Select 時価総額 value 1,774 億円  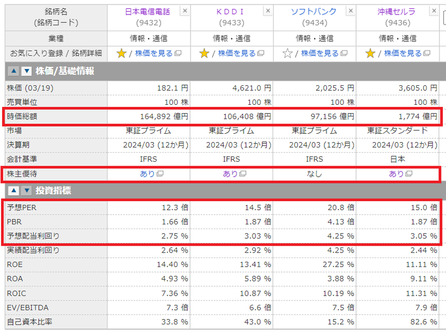[x=418, y=116]
